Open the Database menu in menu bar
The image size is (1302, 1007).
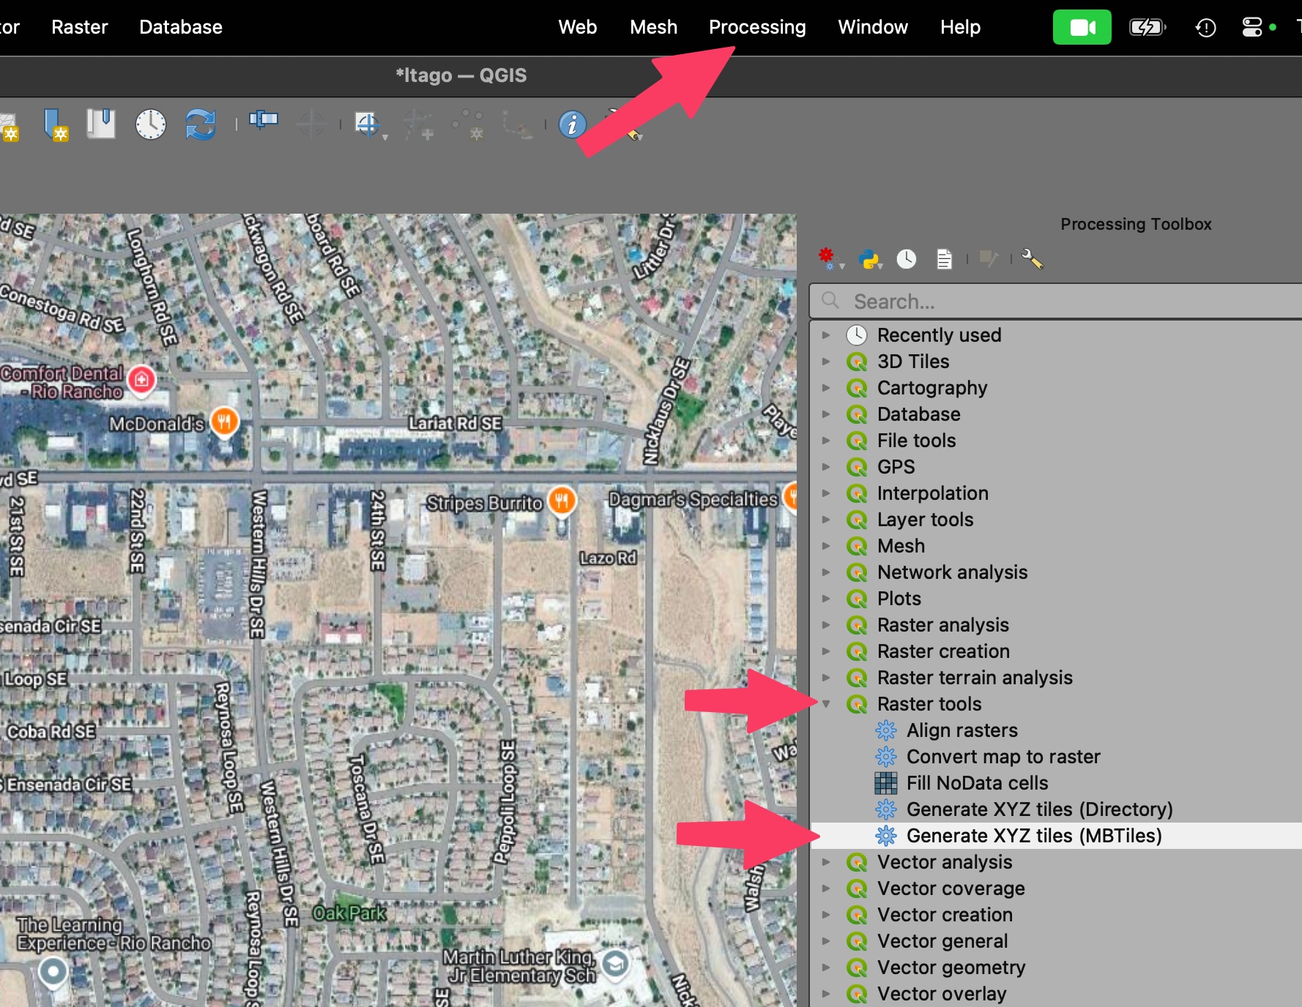click(x=181, y=27)
